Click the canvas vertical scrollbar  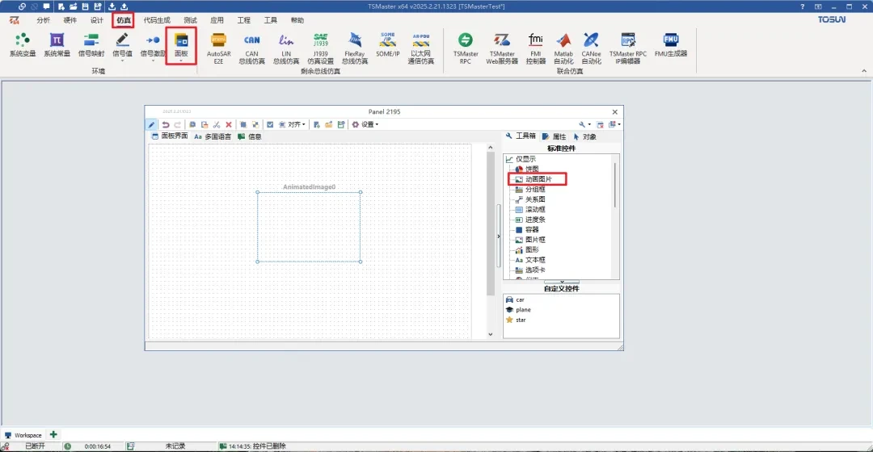click(490, 226)
